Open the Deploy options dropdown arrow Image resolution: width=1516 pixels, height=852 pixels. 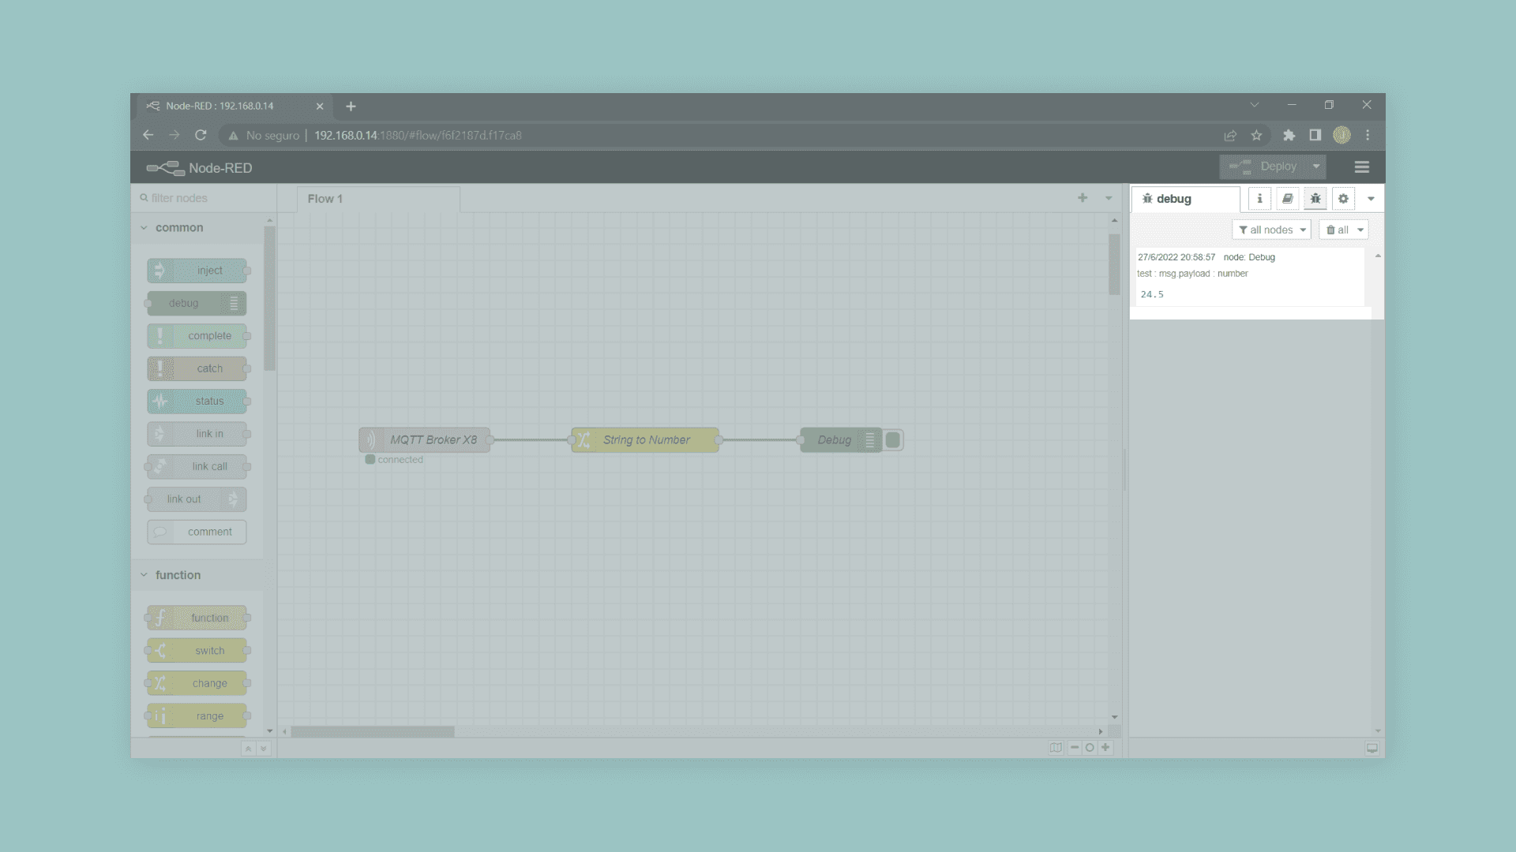pyautogui.click(x=1316, y=166)
